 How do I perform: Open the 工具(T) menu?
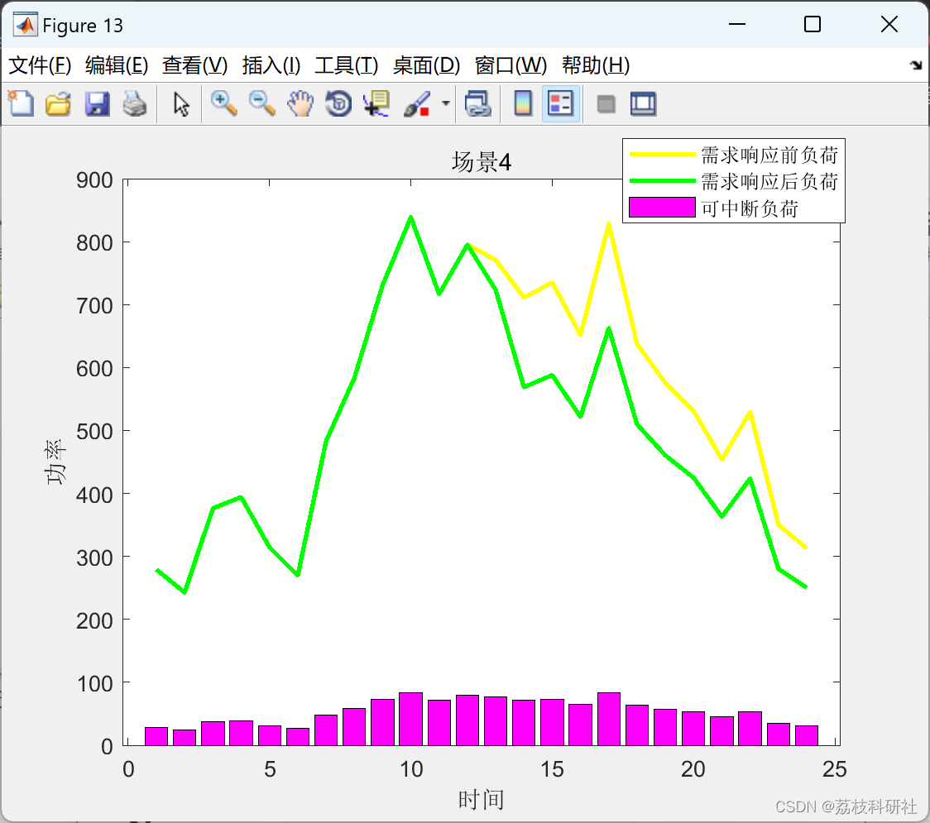[347, 65]
